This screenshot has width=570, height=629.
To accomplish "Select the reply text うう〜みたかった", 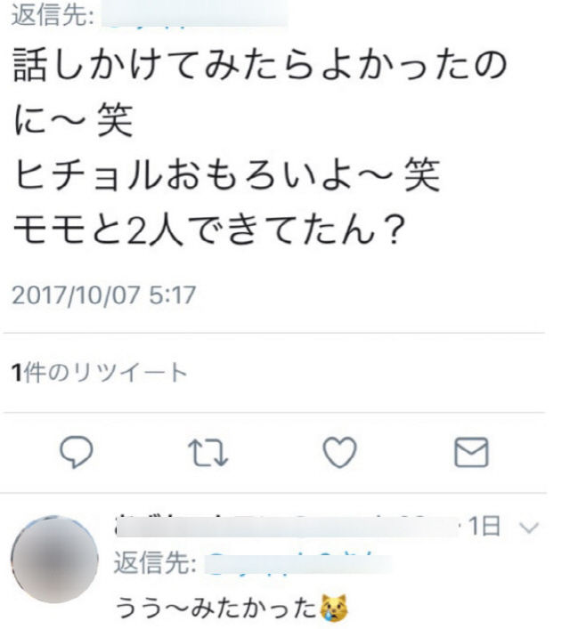I will tap(217, 609).
